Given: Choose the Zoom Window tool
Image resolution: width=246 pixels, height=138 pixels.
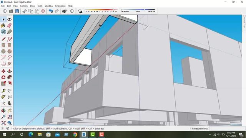Looking at the screenshot, I should coord(9,117).
